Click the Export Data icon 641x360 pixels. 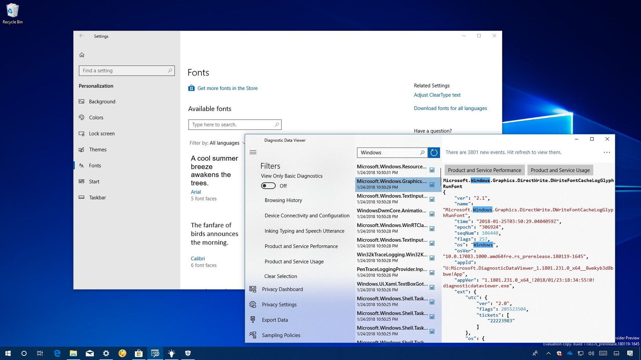tap(253, 319)
